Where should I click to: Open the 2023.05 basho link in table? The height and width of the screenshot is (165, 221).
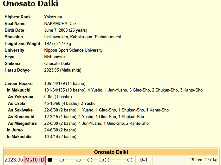tap(14, 160)
